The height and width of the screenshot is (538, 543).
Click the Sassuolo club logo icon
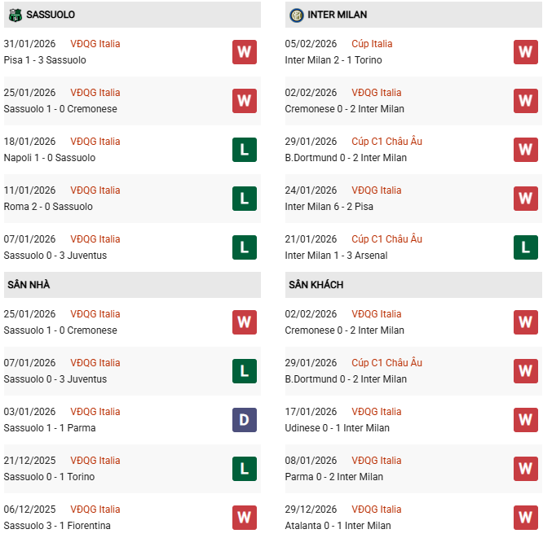15,15
